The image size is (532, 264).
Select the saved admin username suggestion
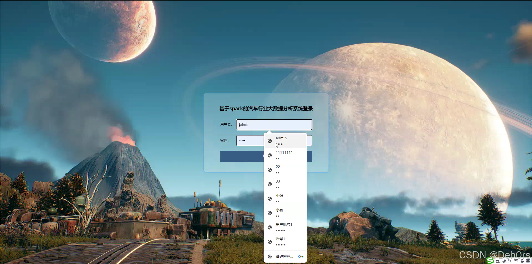285,141
